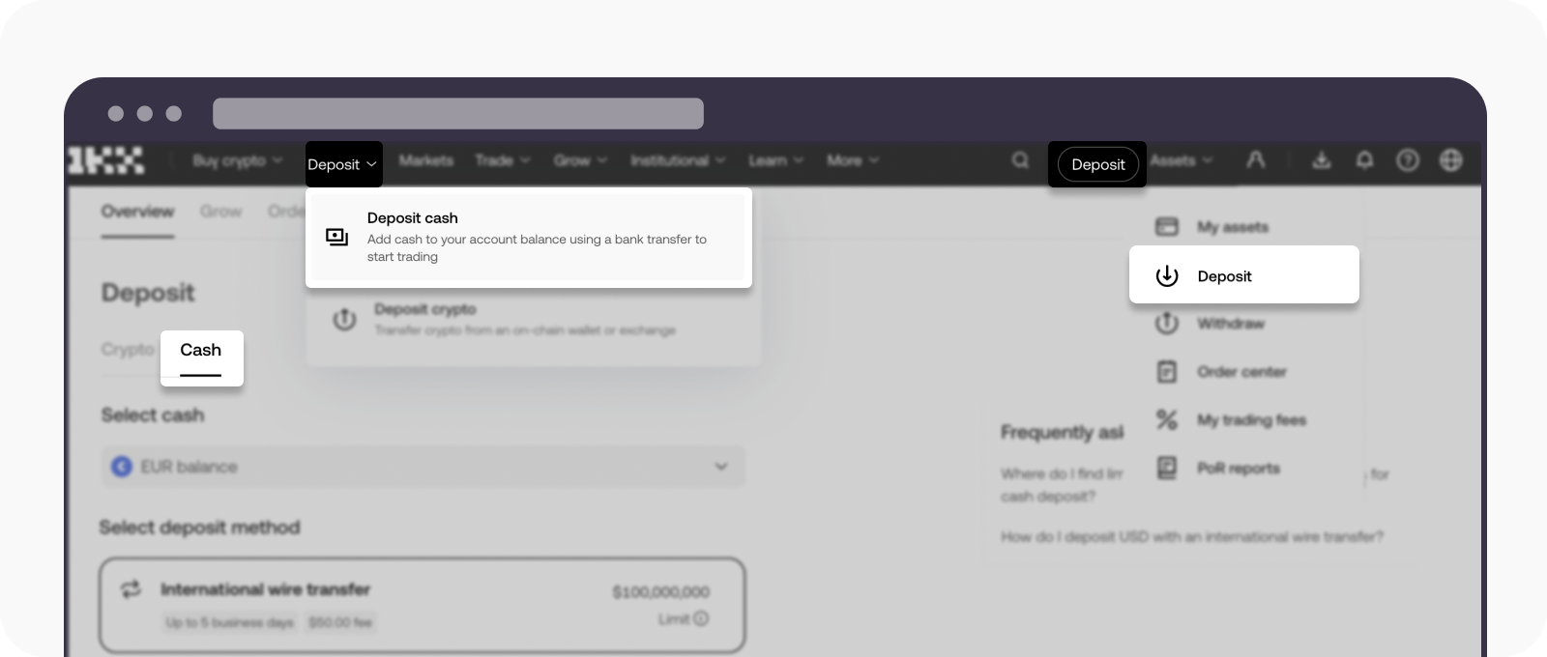The image size is (1547, 657).
Task: Click the OKX logo
Action: [x=105, y=160]
